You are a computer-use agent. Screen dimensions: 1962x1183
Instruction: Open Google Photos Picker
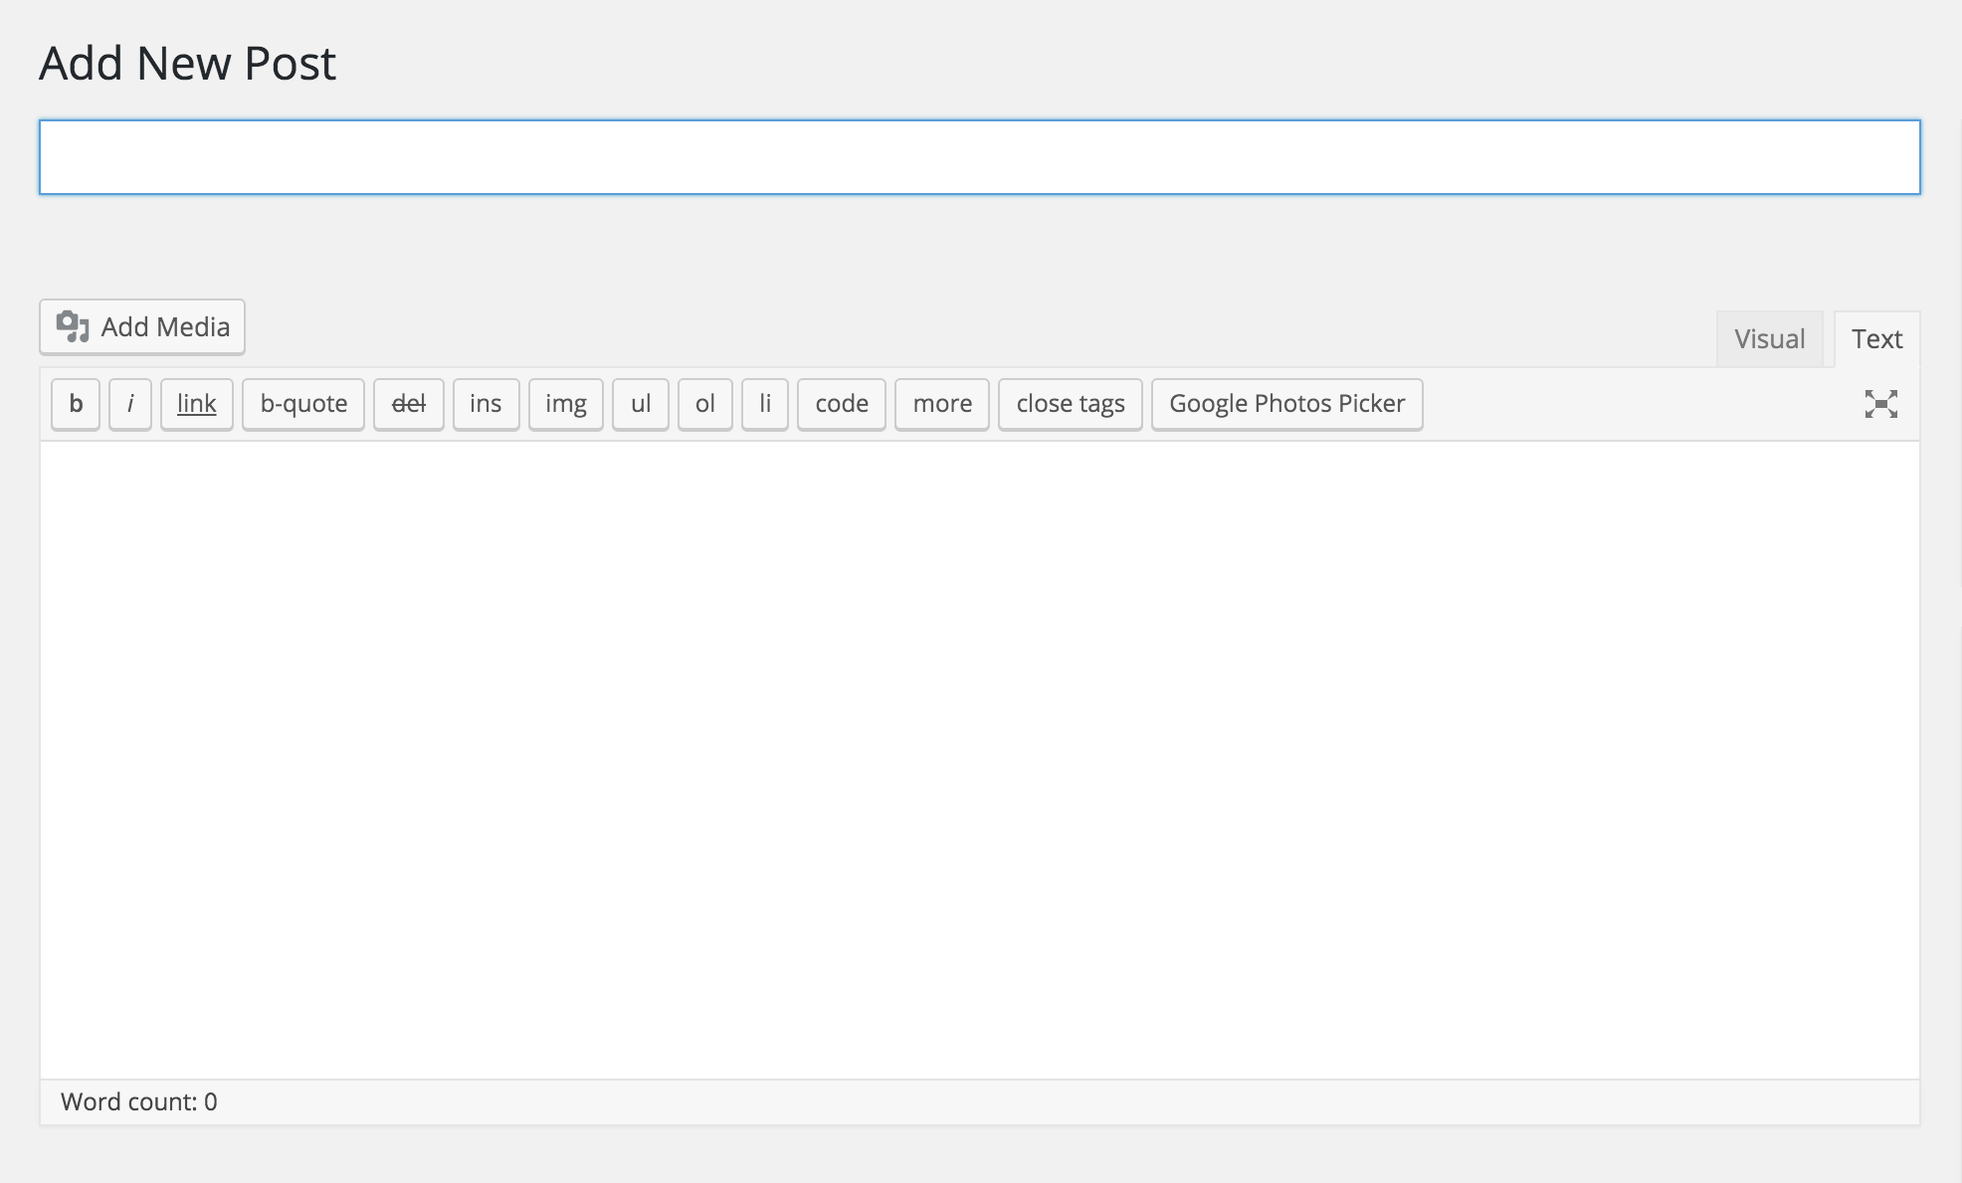1287,404
